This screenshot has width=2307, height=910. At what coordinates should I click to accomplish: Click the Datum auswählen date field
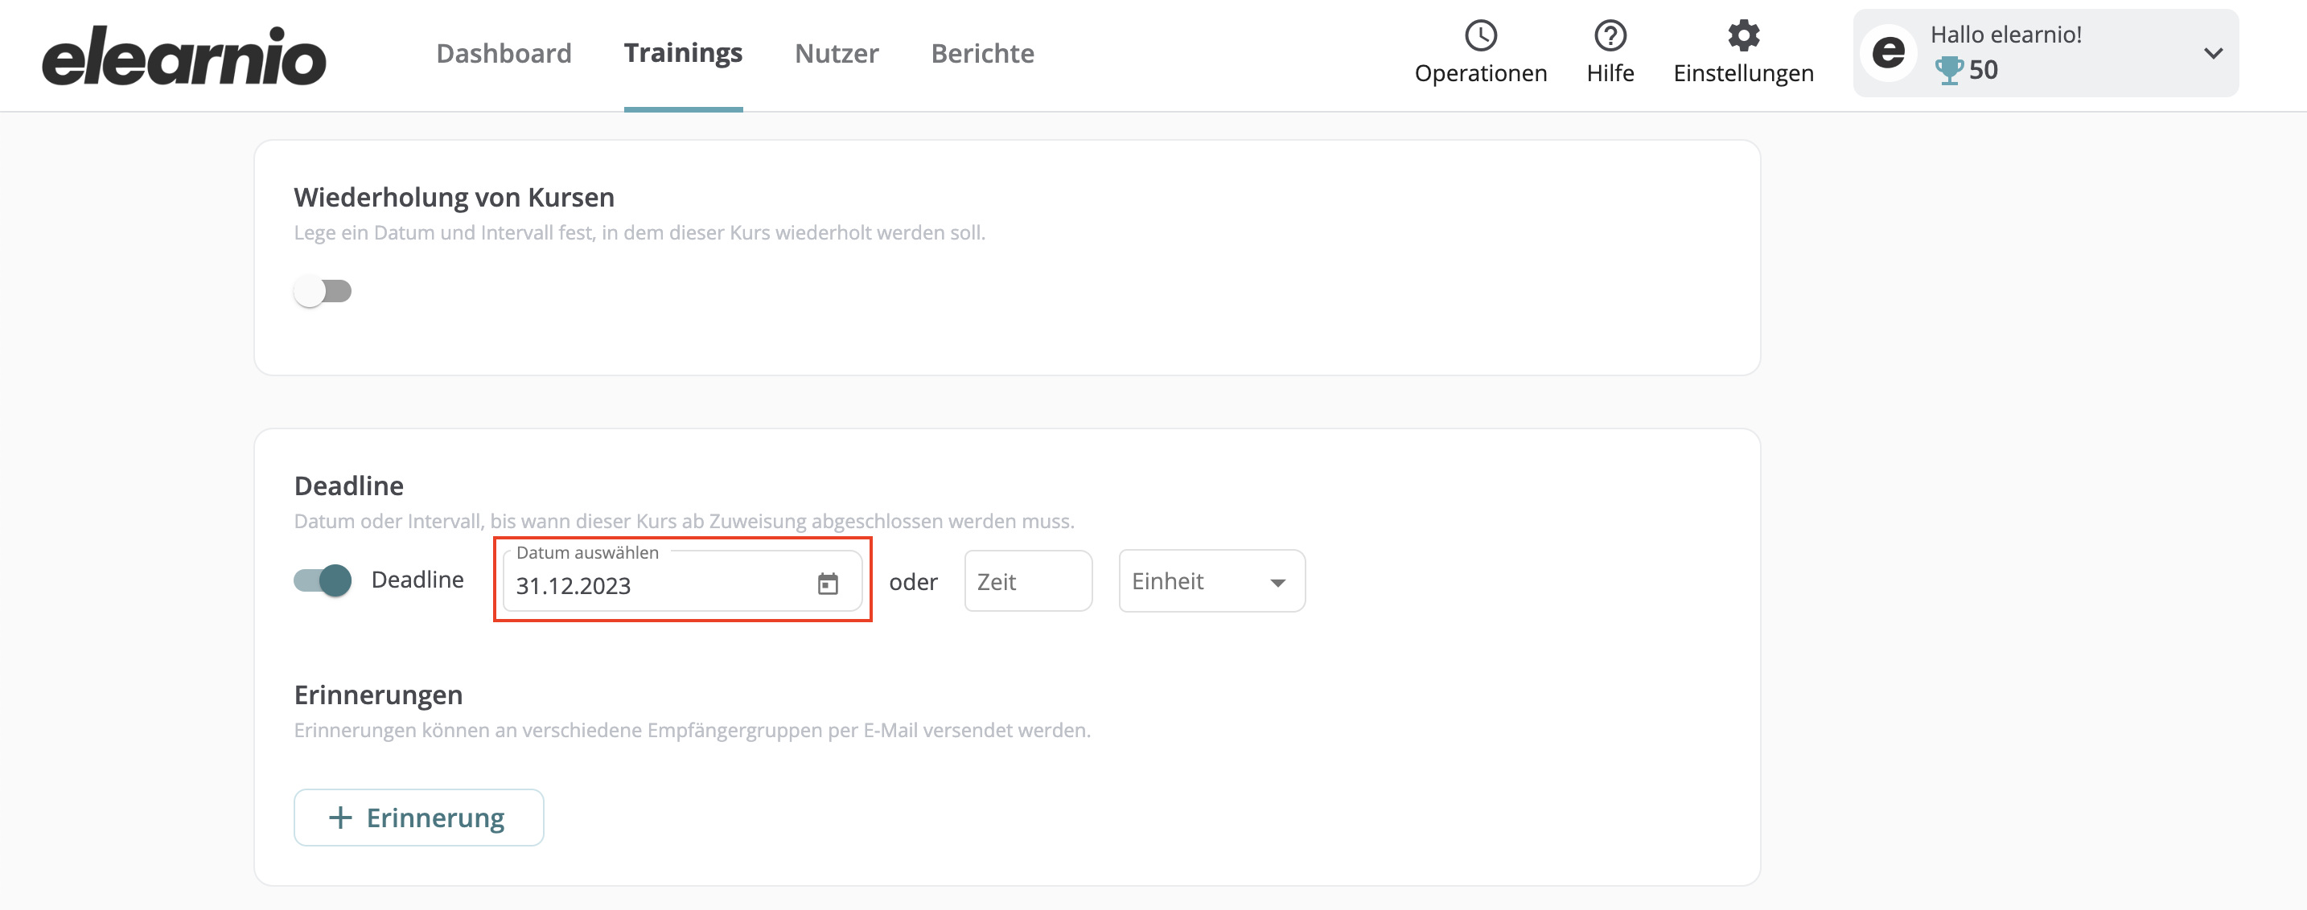[681, 580]
